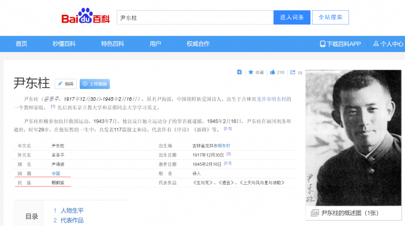Click the 目录 contents heading
The height and width of the screenshot is (226, 405).
point(32,216)
